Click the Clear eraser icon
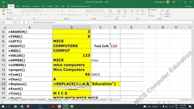The width and height of the screenshot is (194, 109). (x=149, y=16)
